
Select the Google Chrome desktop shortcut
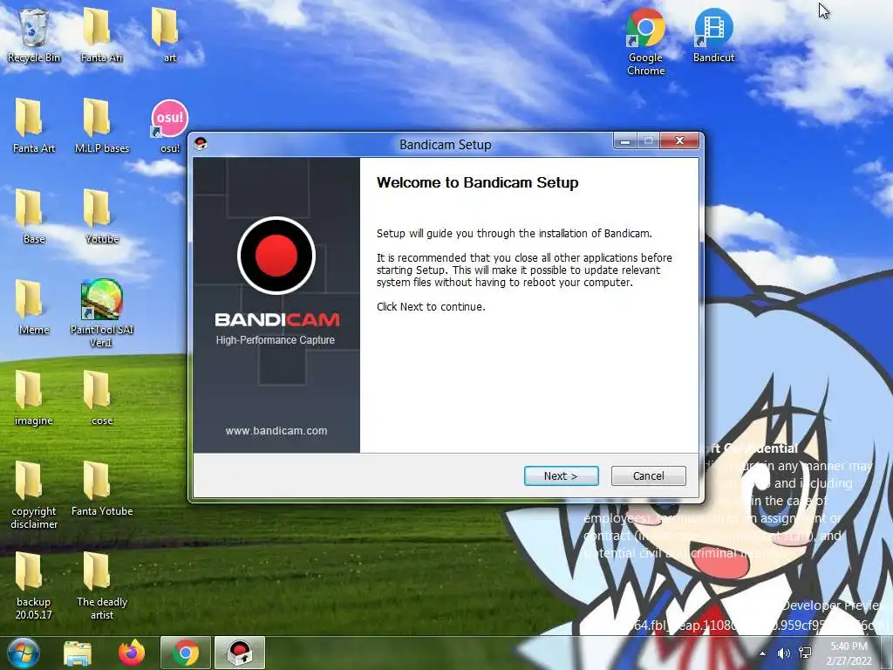coord(646,42)
